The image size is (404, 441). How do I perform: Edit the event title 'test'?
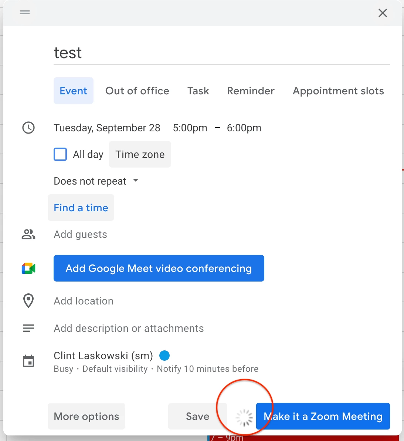(222, 53)
